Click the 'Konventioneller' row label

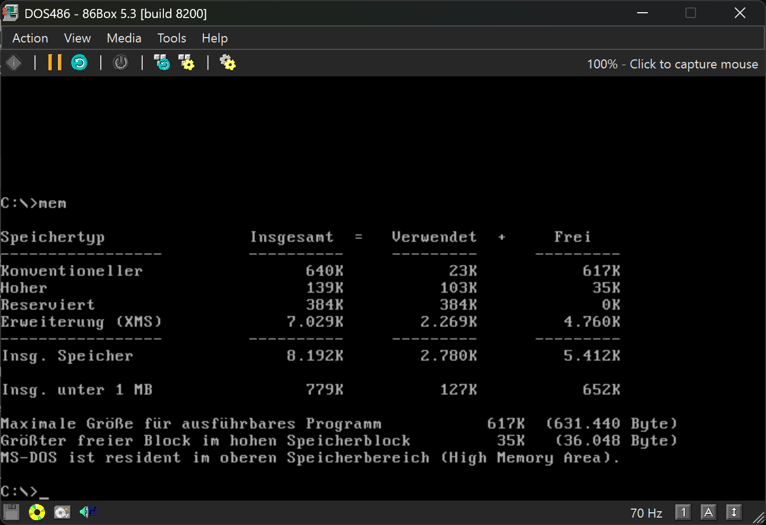(x=72, y=271)
